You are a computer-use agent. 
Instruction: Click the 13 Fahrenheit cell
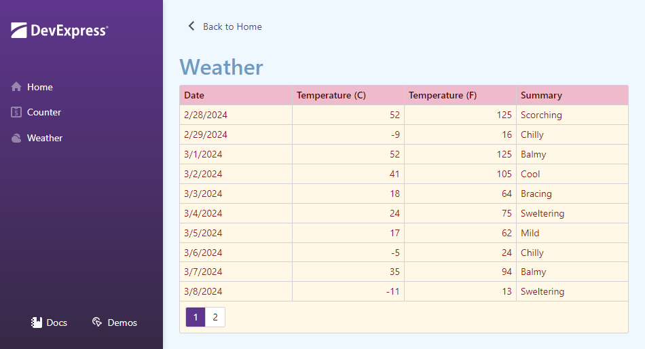point(460,291)
